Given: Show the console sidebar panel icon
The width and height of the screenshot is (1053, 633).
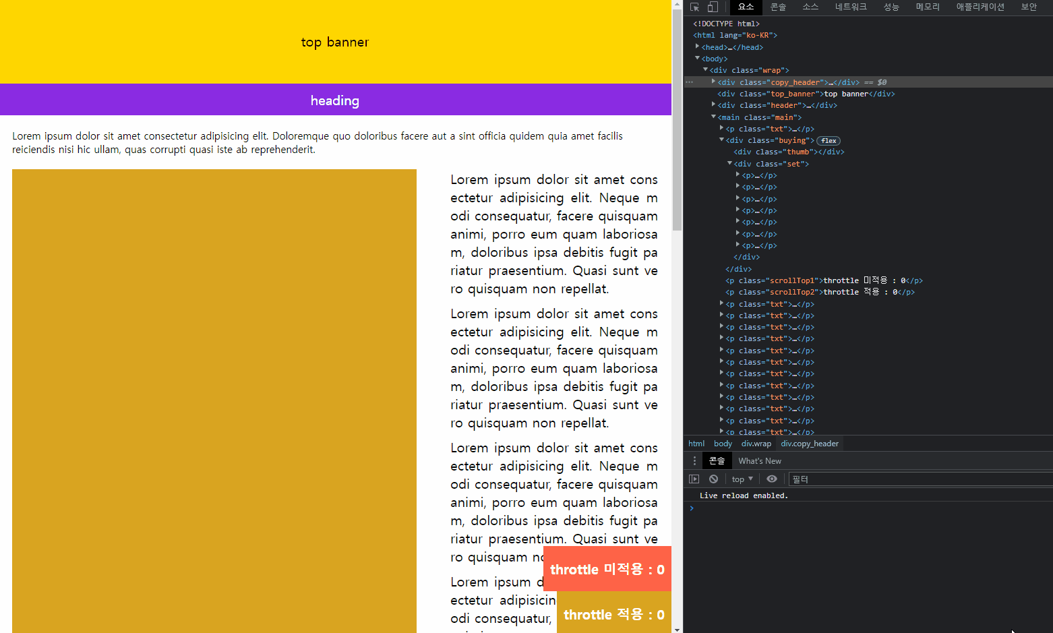Looking at the screenshot, I should tap(694, 479).
